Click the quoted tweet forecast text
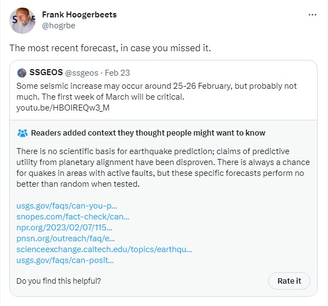328x306 pixels. 141,90
